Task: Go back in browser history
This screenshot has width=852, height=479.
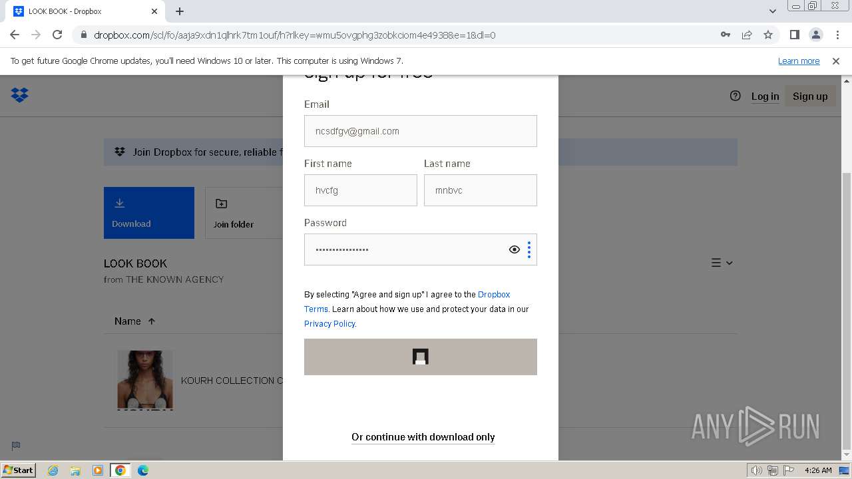Action: (15, 35)
